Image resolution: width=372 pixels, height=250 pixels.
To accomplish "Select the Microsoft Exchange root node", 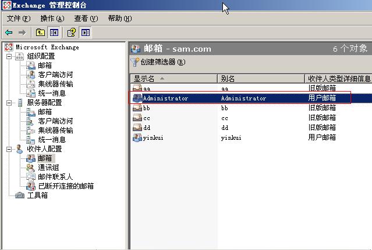I will (x=47, y=47).
